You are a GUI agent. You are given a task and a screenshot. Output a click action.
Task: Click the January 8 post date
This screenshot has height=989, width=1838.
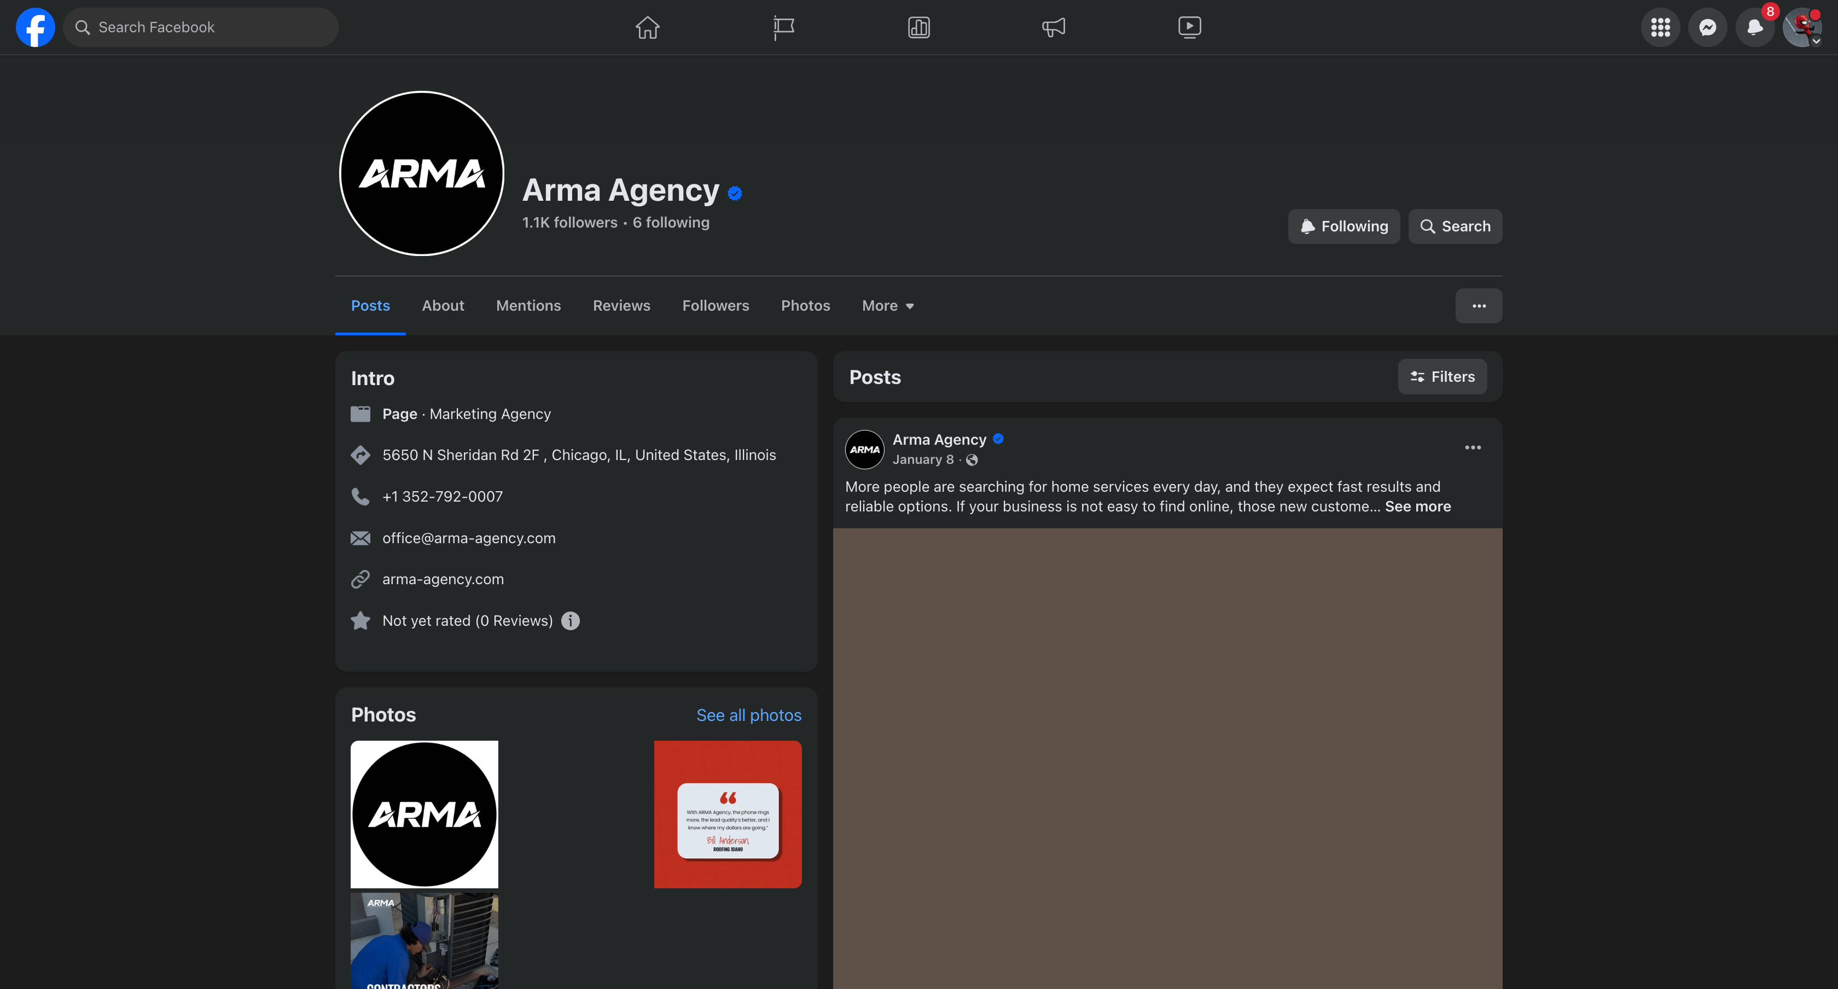[x=923, y=459]
